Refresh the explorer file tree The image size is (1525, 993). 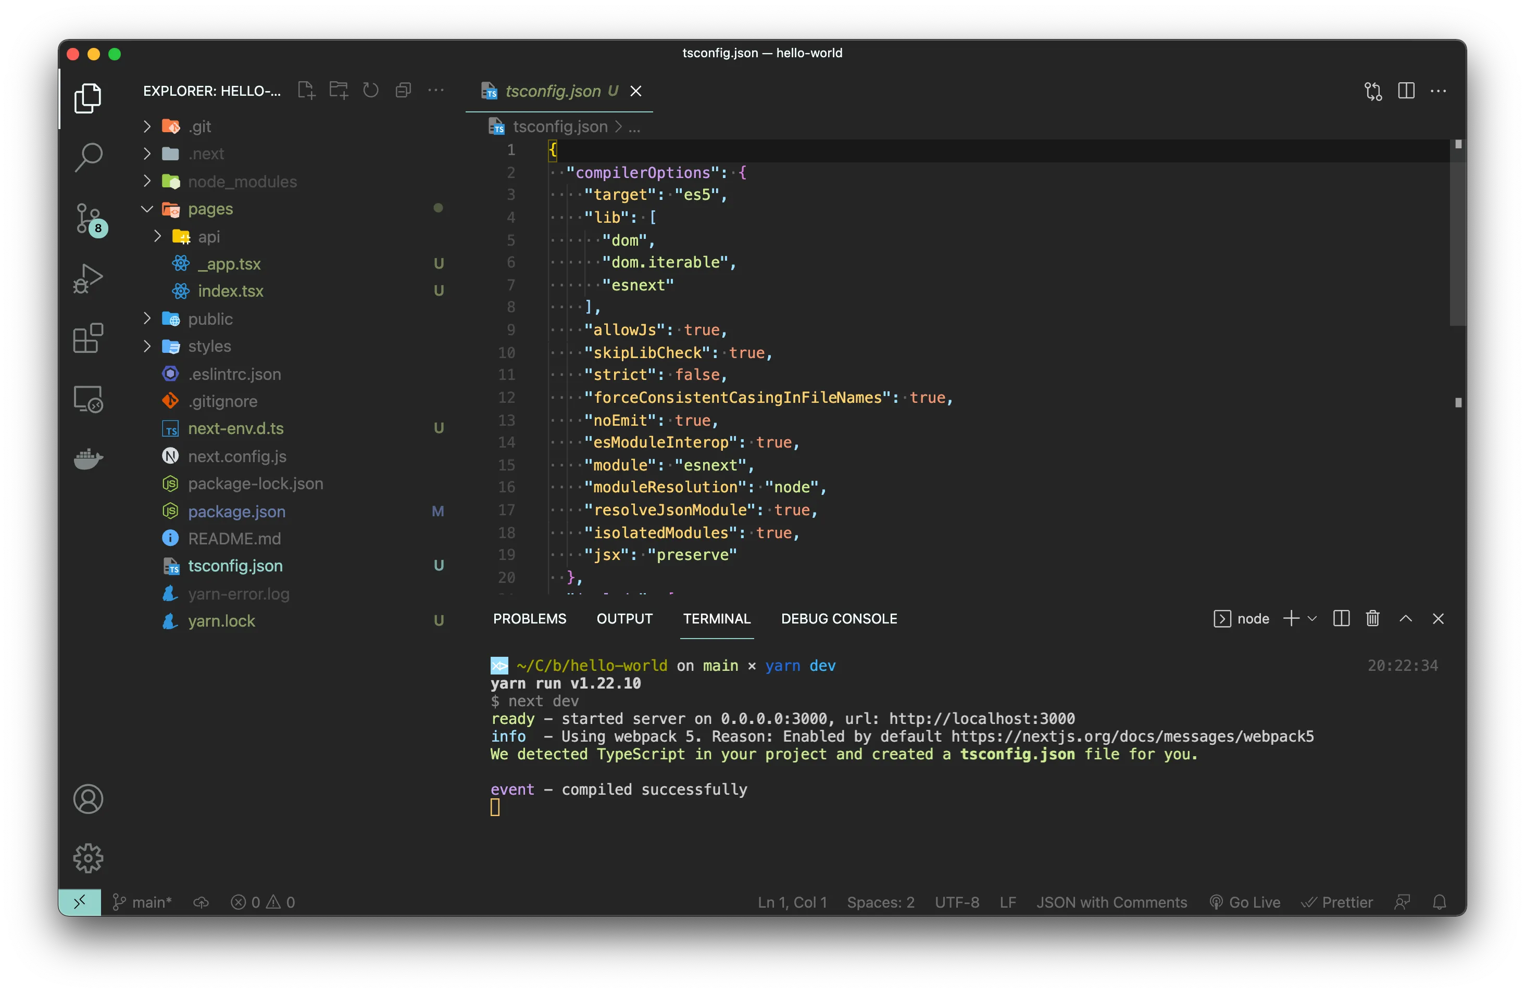pyautogui.click(x=370, y=90)
